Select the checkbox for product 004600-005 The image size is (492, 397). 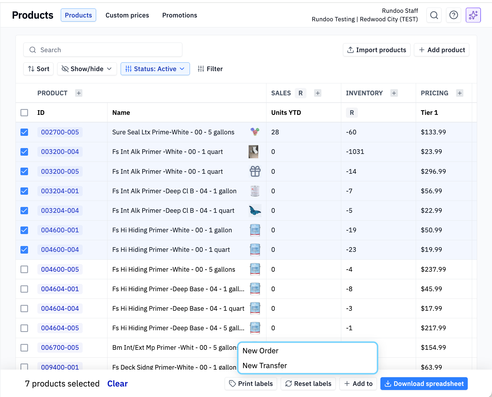point(24,269)
